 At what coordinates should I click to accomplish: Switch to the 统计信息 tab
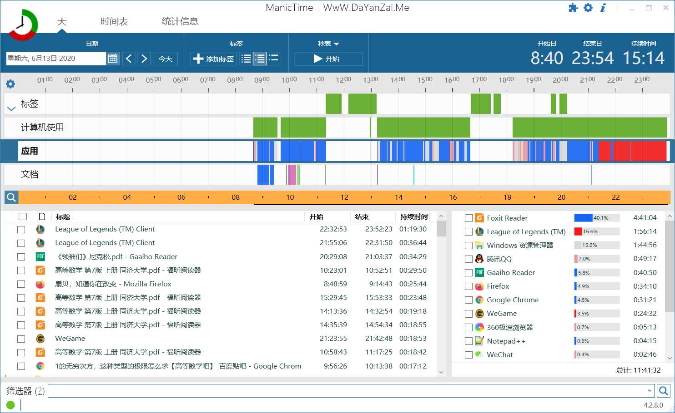[180, 21]
